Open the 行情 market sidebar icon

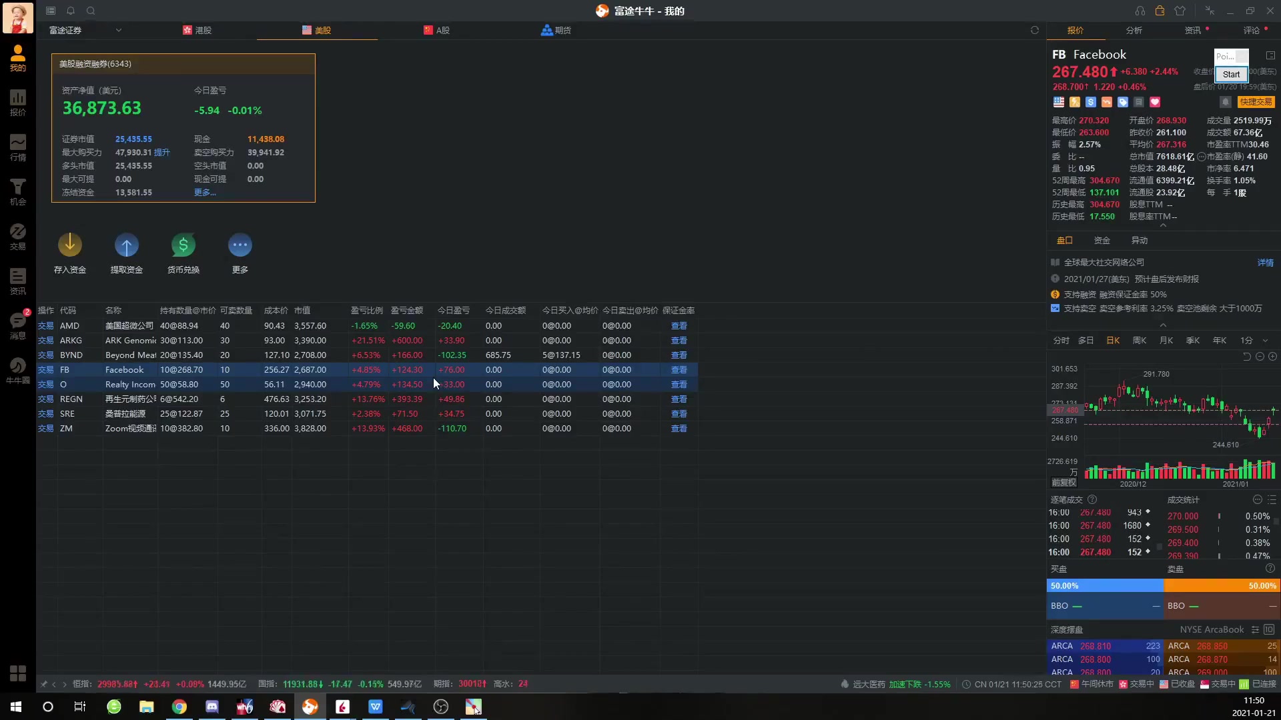18,148
